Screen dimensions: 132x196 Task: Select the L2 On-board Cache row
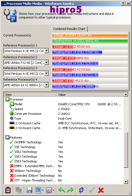(64, 123)
